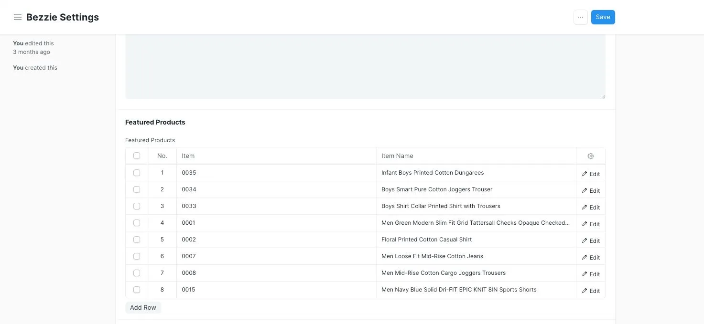The height and width of the screenshot is (324, 704).
Task: Check the box for row 7 item 0008
Action: pos(137,273)
